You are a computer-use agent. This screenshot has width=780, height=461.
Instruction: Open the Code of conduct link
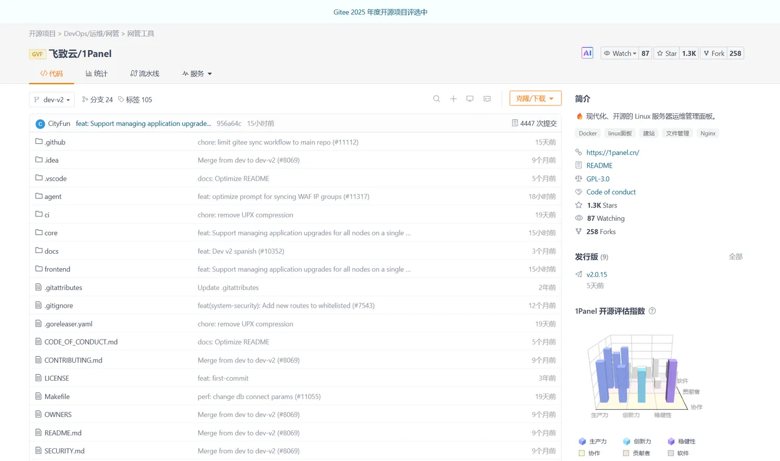611,192
